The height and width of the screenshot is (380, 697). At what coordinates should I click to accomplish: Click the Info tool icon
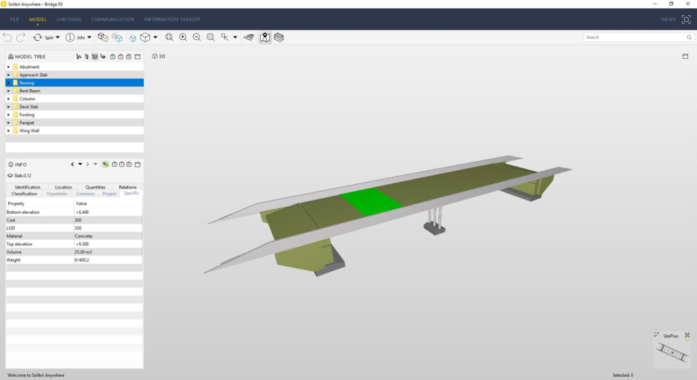pyautogui.click(x=70, y=38)
